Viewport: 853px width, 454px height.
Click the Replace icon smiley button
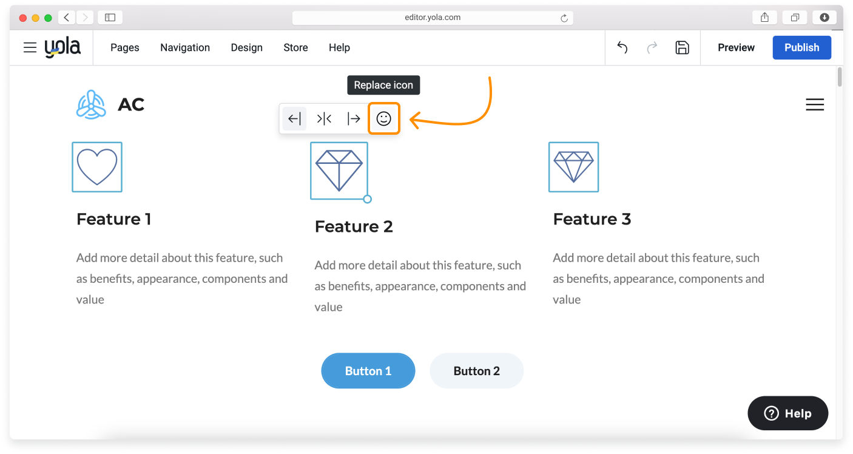point(383,118)
